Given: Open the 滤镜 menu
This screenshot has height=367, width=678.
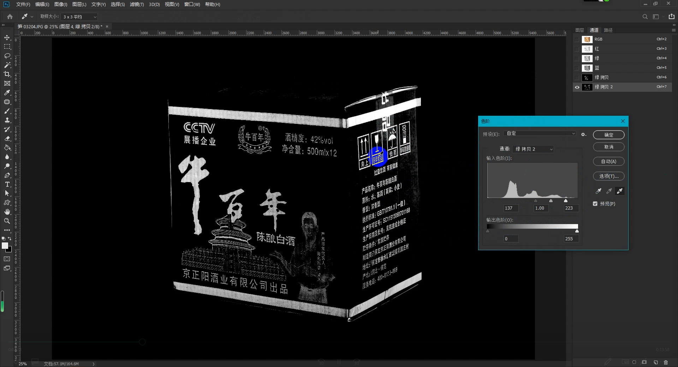Looking at the screenshot, I should click(x=137, y=4).
